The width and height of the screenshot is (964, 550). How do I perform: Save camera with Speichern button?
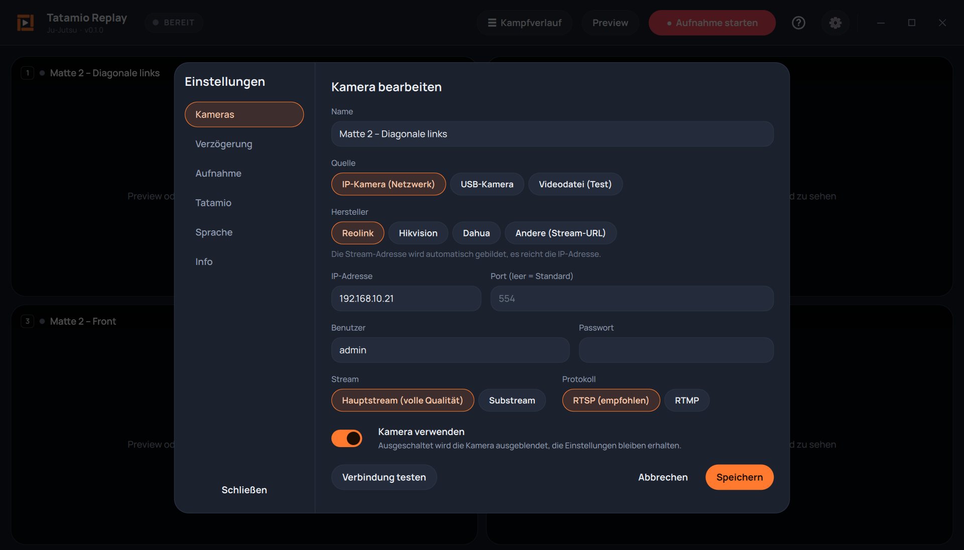tap(740, 477)
